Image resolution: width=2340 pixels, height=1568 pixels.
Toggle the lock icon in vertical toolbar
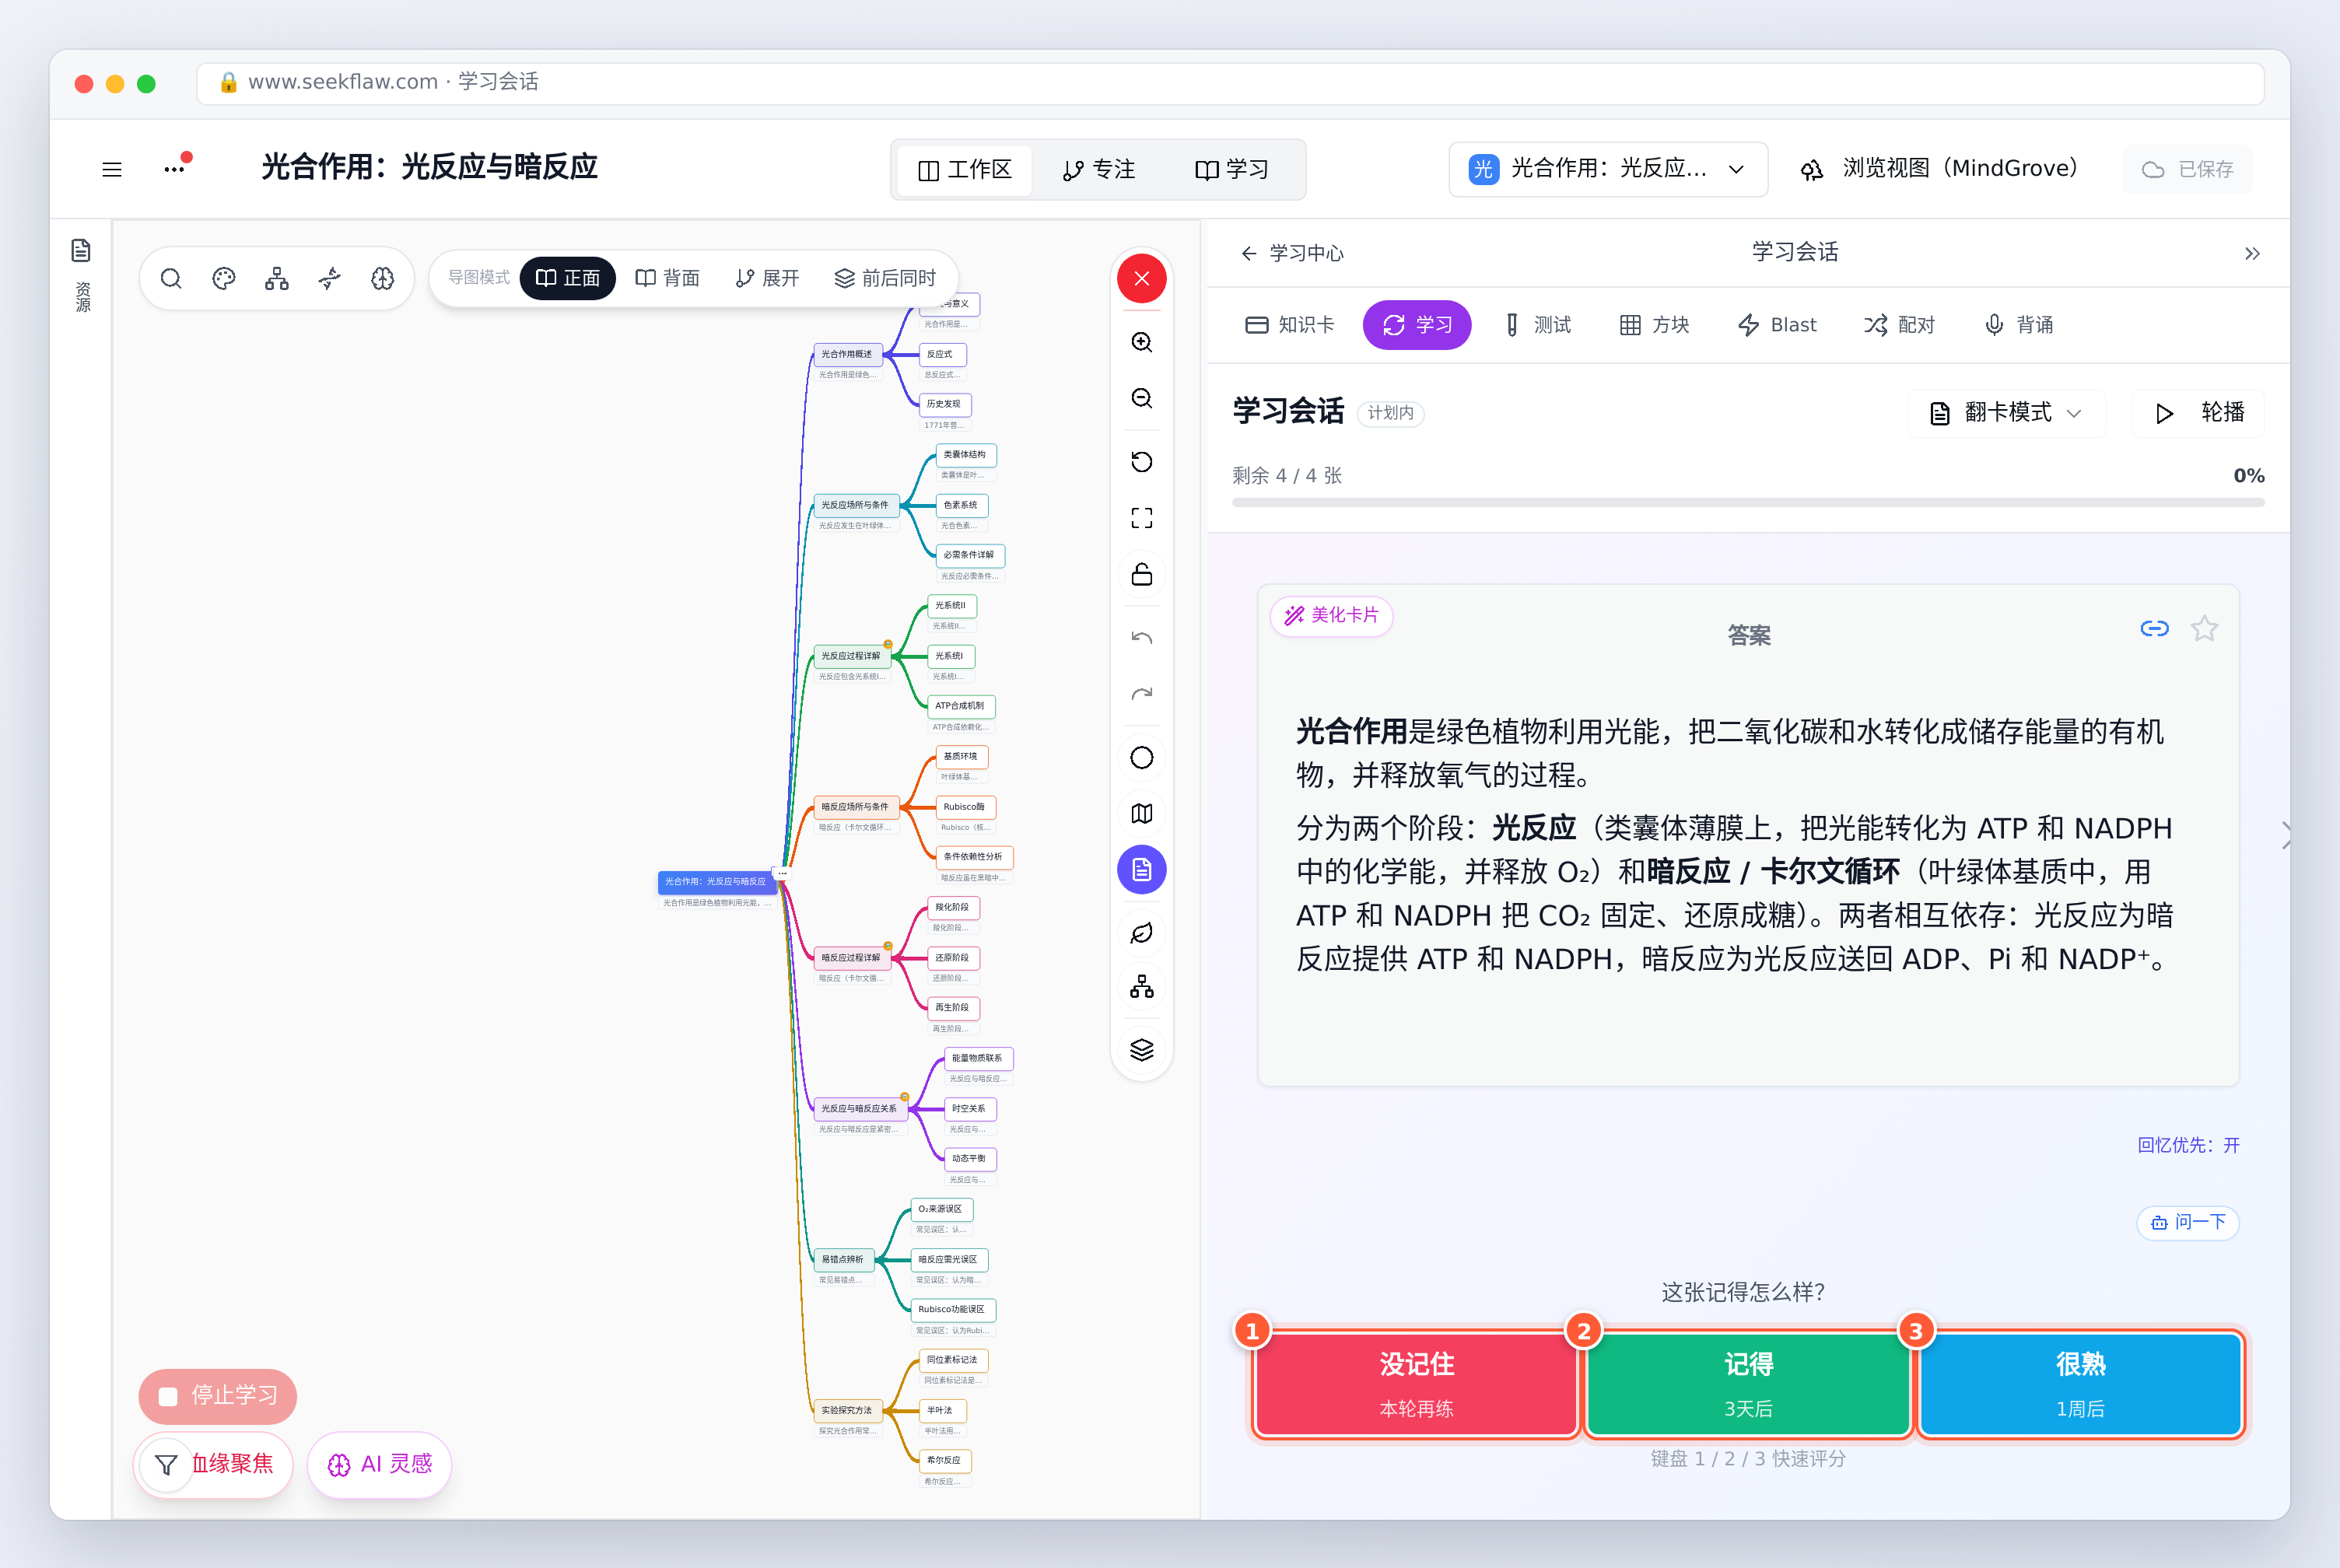click(x=1142, y=575)
